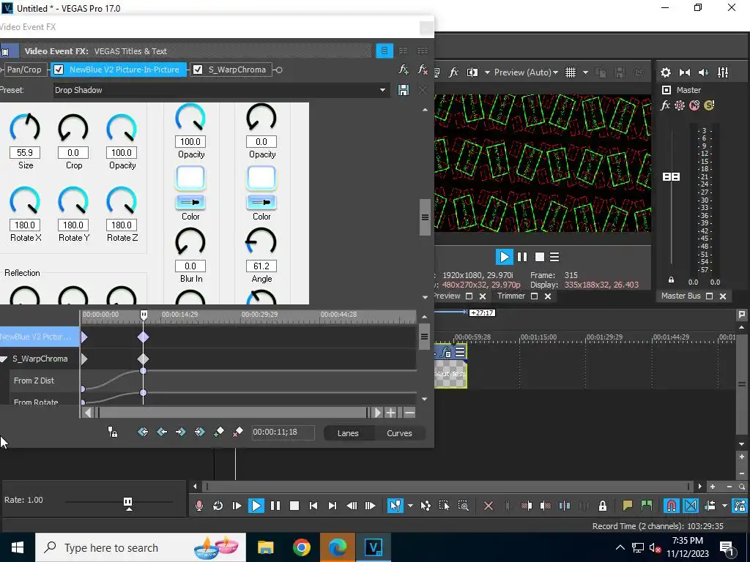Jump to next keyframe

pyautogui.click(x=180, y=432)
